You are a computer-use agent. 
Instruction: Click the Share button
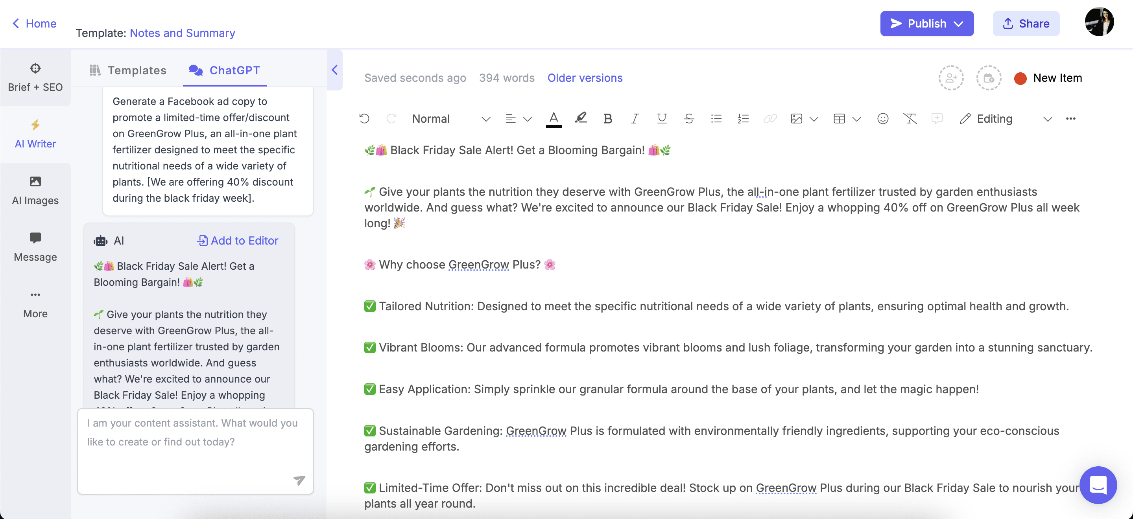pyautogui.click(x=1026, y=23)
